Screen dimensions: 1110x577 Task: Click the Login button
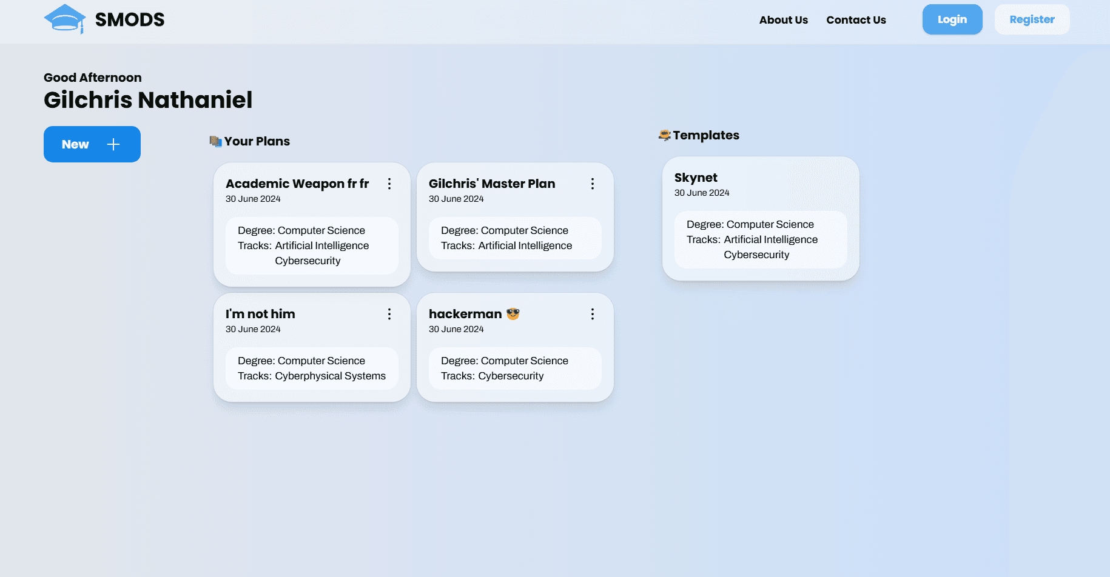coord(952,19)
